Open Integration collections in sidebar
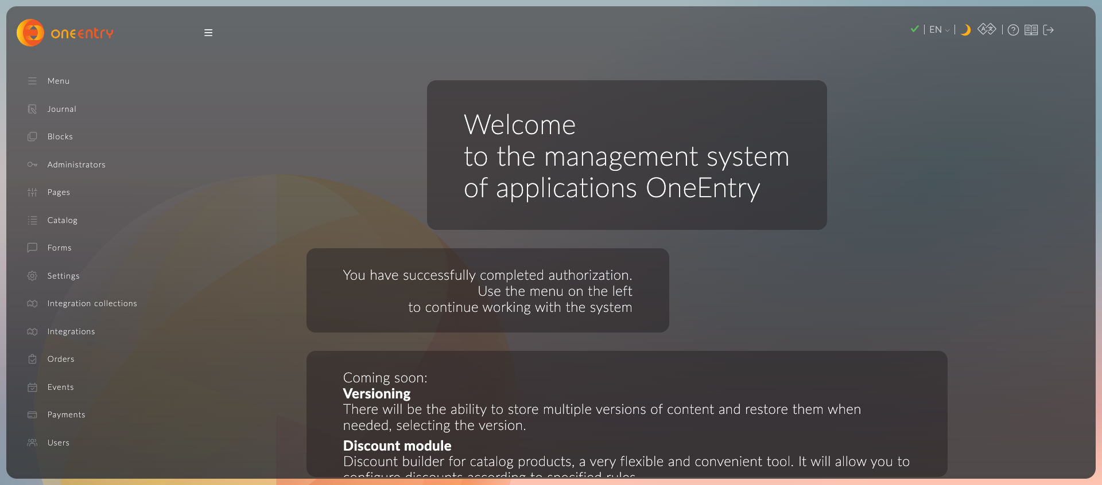 point(92,303)
